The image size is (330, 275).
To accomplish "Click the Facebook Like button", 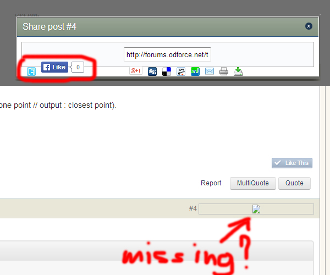I will tap(54, 67).
